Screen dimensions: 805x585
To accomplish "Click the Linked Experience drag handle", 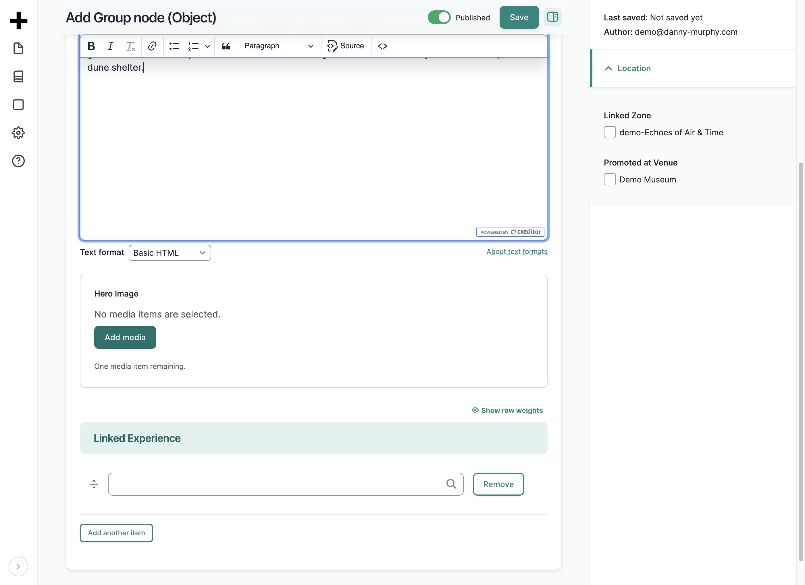I will point(94,484).
